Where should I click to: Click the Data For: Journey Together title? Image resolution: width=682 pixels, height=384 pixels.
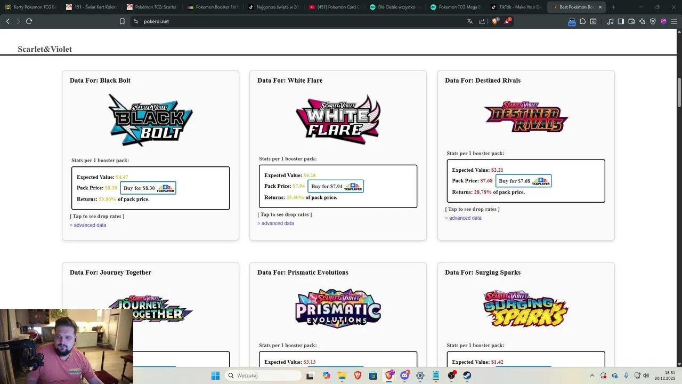(110, 273)
